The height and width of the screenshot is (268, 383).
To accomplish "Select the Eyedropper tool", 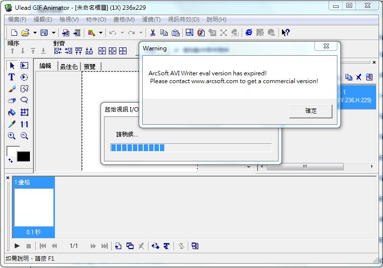I will pos(12,124).
